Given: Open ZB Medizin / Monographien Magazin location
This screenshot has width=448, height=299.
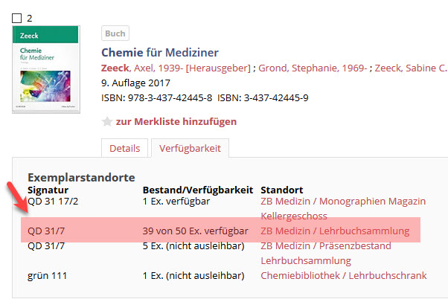Looking at the screenshot, I should click(342, 202).
